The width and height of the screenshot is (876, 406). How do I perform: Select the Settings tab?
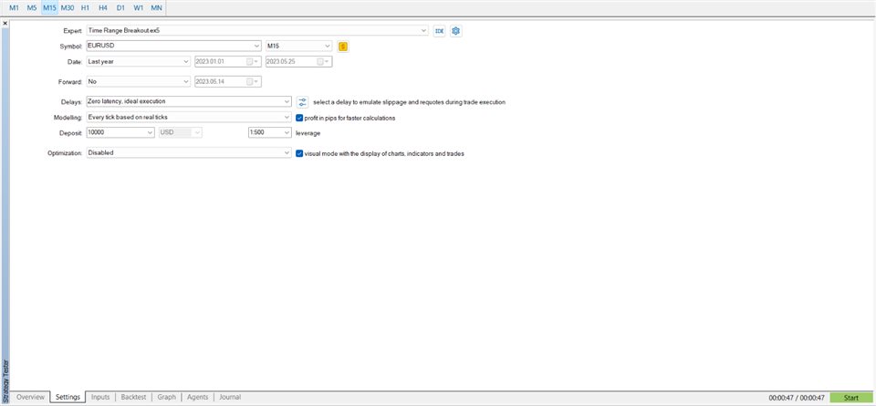(68, 397)
